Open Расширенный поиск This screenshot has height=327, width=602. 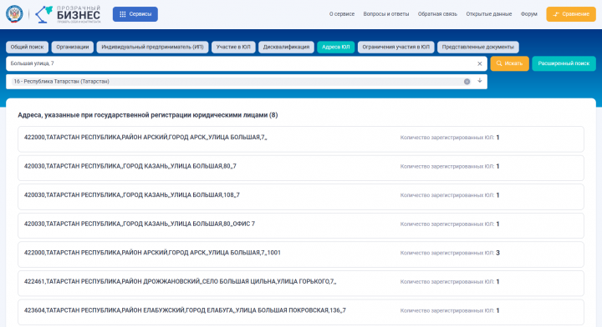[564, 63]
